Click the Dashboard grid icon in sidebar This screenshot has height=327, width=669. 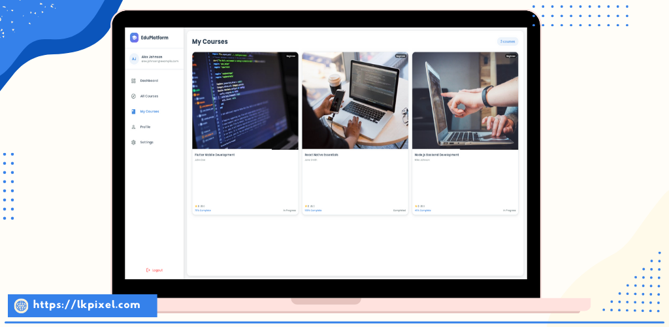(x=133, y=80)
